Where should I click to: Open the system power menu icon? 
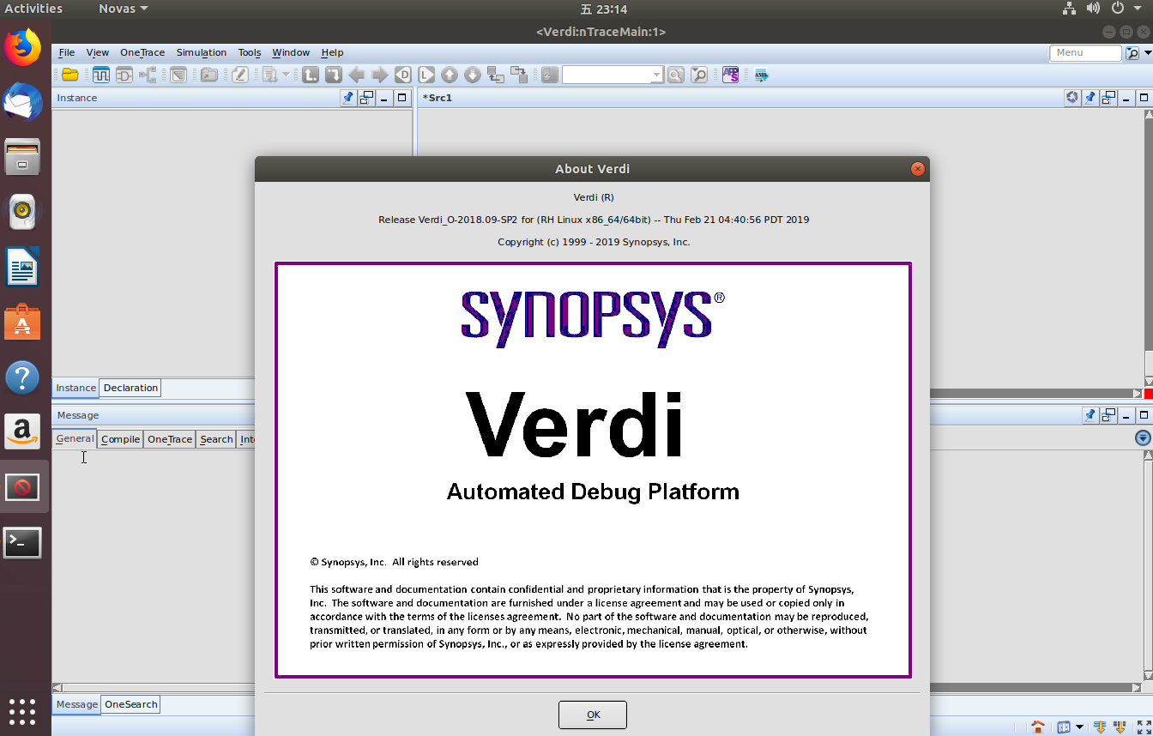1118,9
